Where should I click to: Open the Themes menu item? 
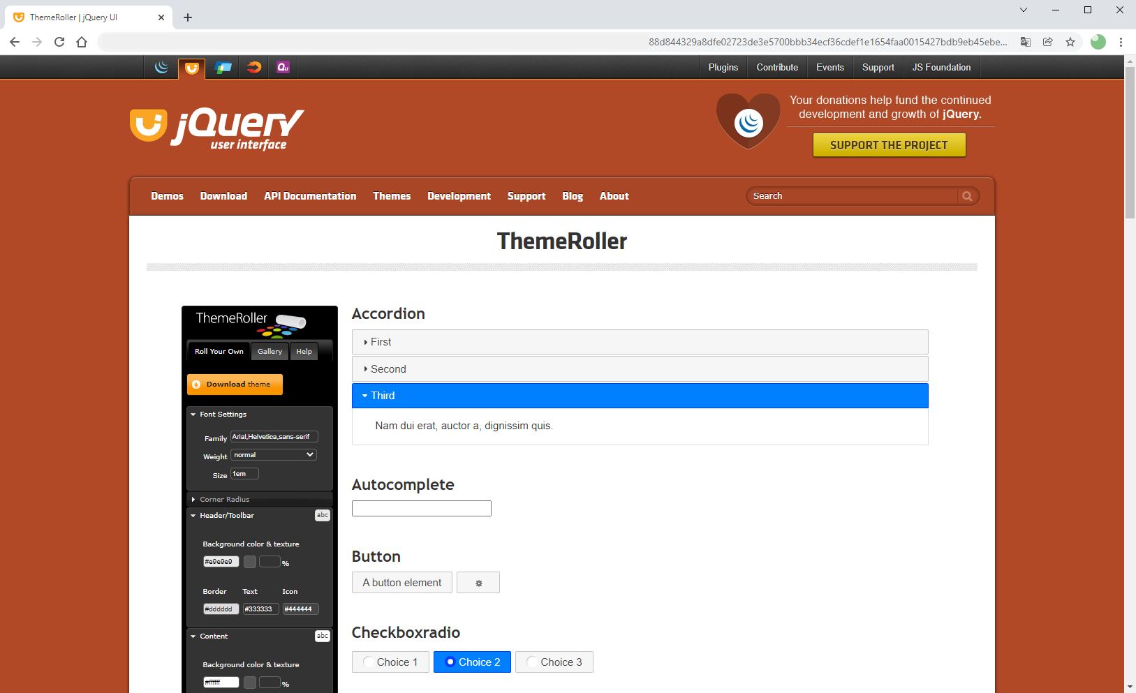click(392, 196)
